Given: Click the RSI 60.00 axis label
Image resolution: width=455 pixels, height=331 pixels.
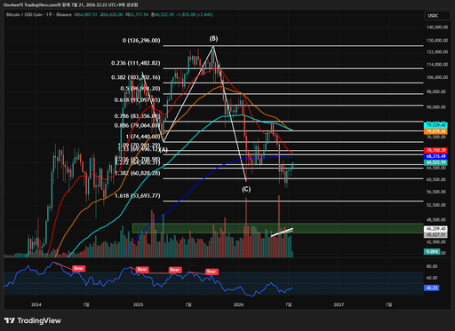Looking at the screenshot, I should [432, 278].
